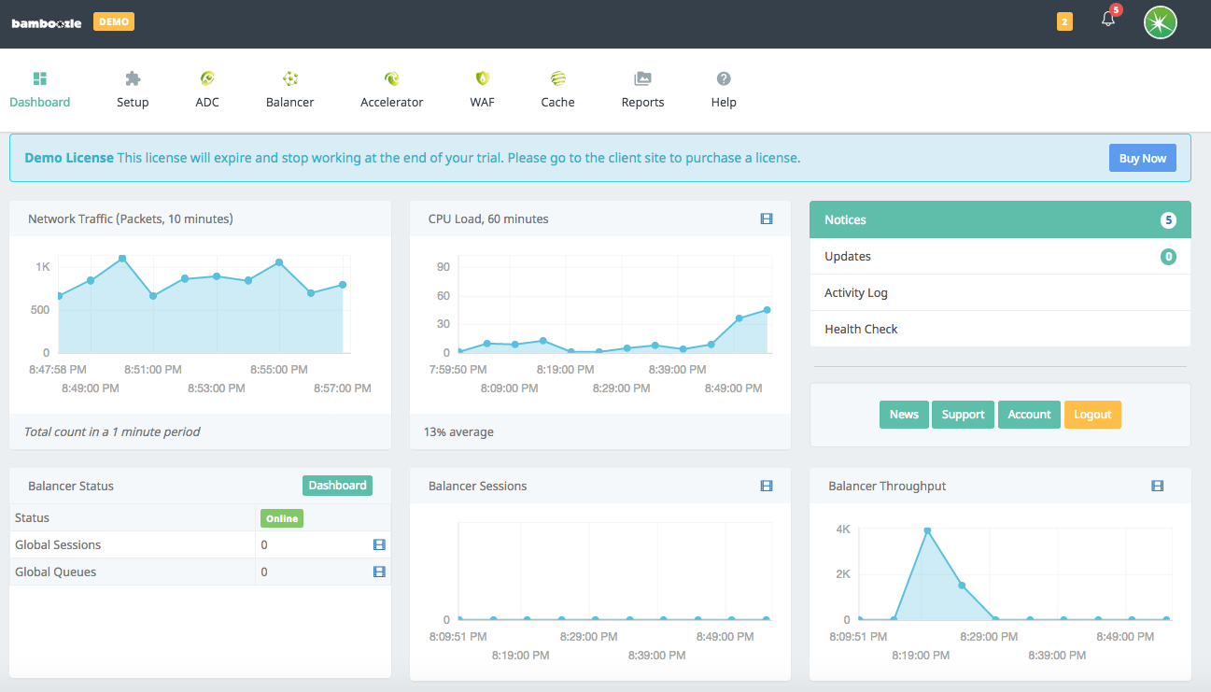The width and height of the screenshot is (1211, 692).
Task: Click the notification bell icon
Action: [1108, 19]
